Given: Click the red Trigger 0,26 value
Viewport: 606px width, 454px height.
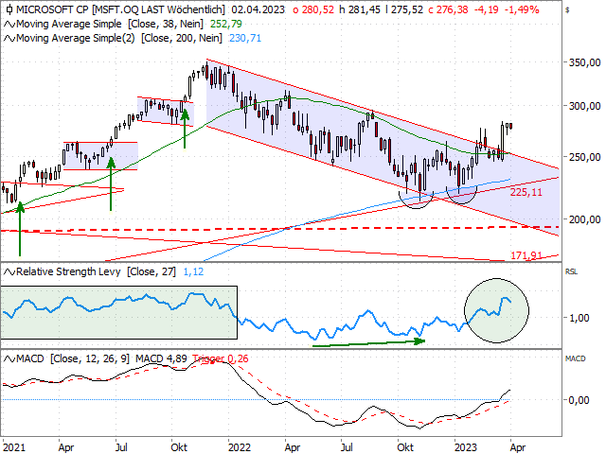Looking at the screenshot, I should (x=221, y=358).
